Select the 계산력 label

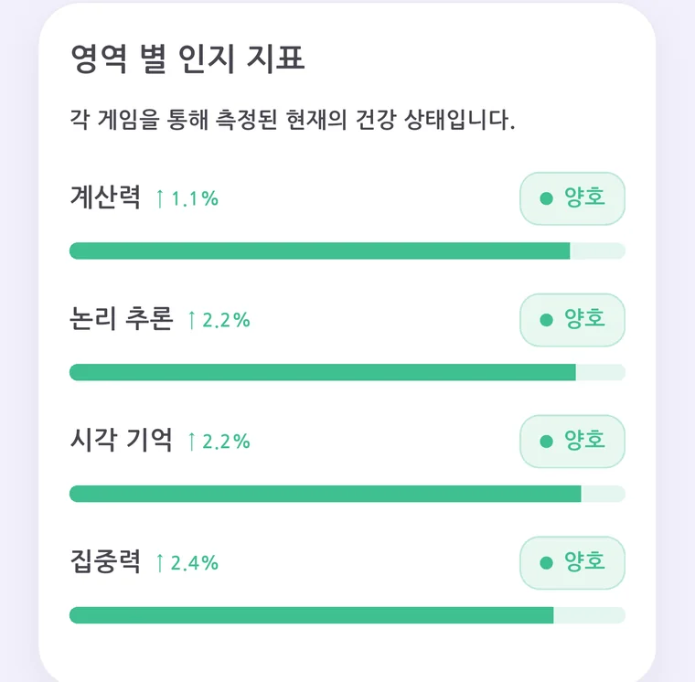point(105,197)
